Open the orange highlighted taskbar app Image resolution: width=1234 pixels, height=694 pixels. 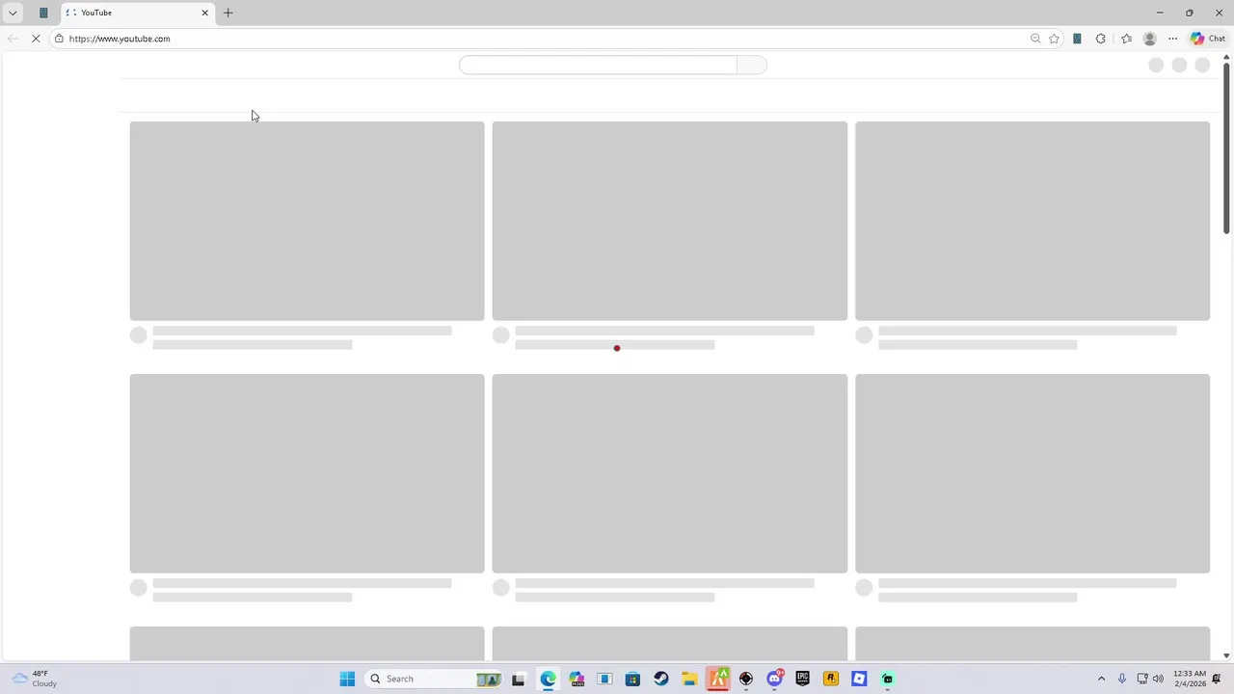(717, 679)
